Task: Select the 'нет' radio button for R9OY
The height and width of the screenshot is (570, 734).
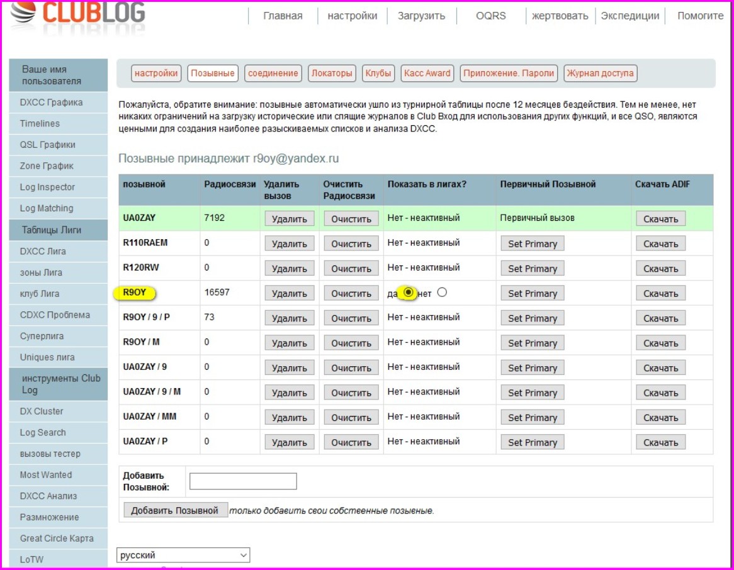Action: point(441,293)
